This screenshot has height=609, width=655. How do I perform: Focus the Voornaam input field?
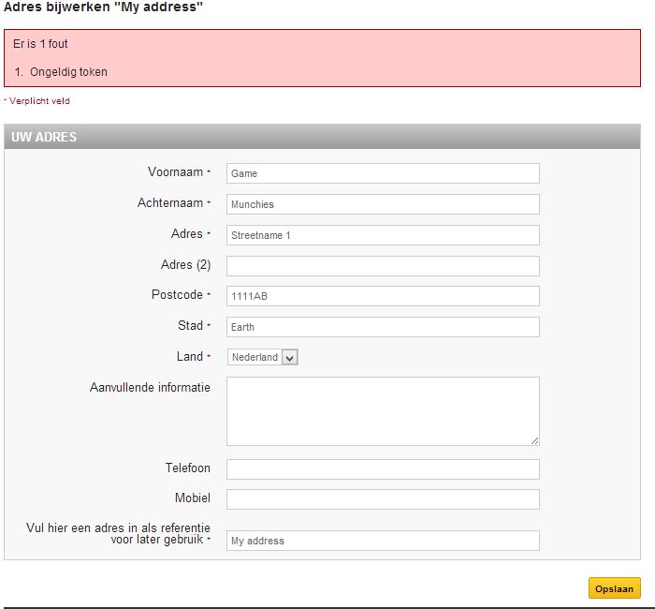pos(383,173)
